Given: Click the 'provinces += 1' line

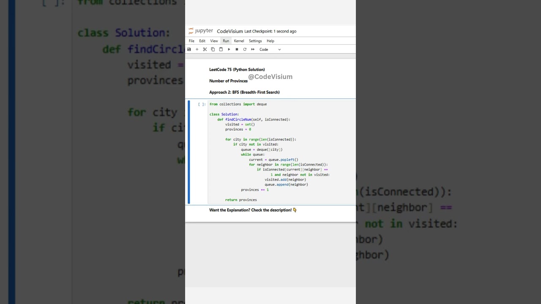Looking at the screenshot, I should pos(255,190).
